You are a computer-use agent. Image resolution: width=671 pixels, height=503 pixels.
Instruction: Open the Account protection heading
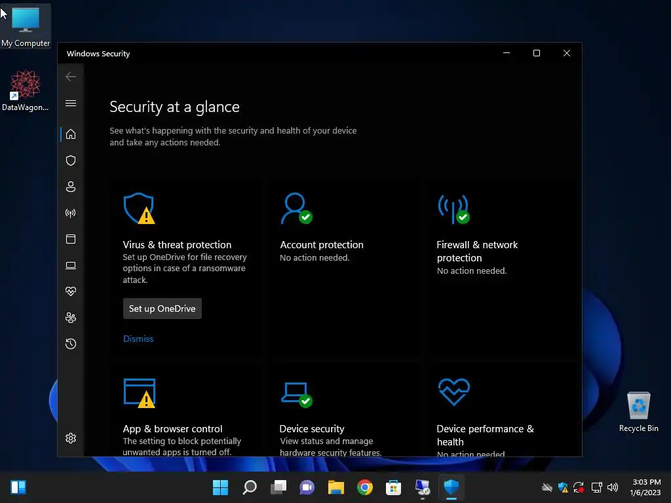322,245
